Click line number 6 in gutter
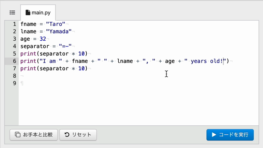This screenshot has height=148, width=263. (15, 61)
